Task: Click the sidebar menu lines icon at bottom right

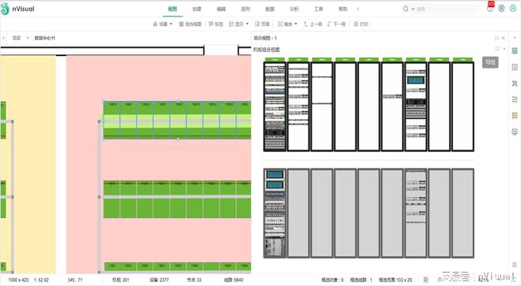Action: click(515, 265)
